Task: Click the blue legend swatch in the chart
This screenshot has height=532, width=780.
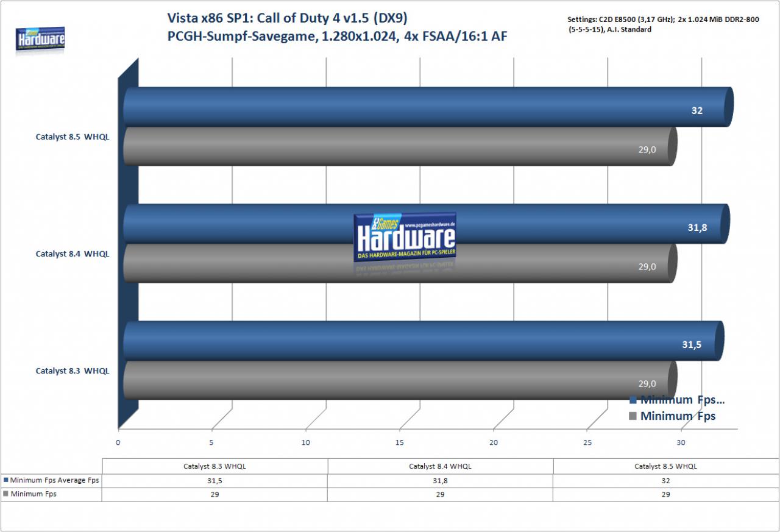Action: (x=633, y=400)
